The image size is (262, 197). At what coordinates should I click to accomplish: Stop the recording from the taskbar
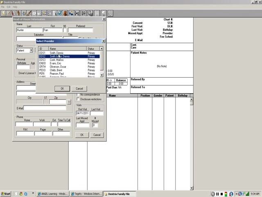tap(222, 194)
